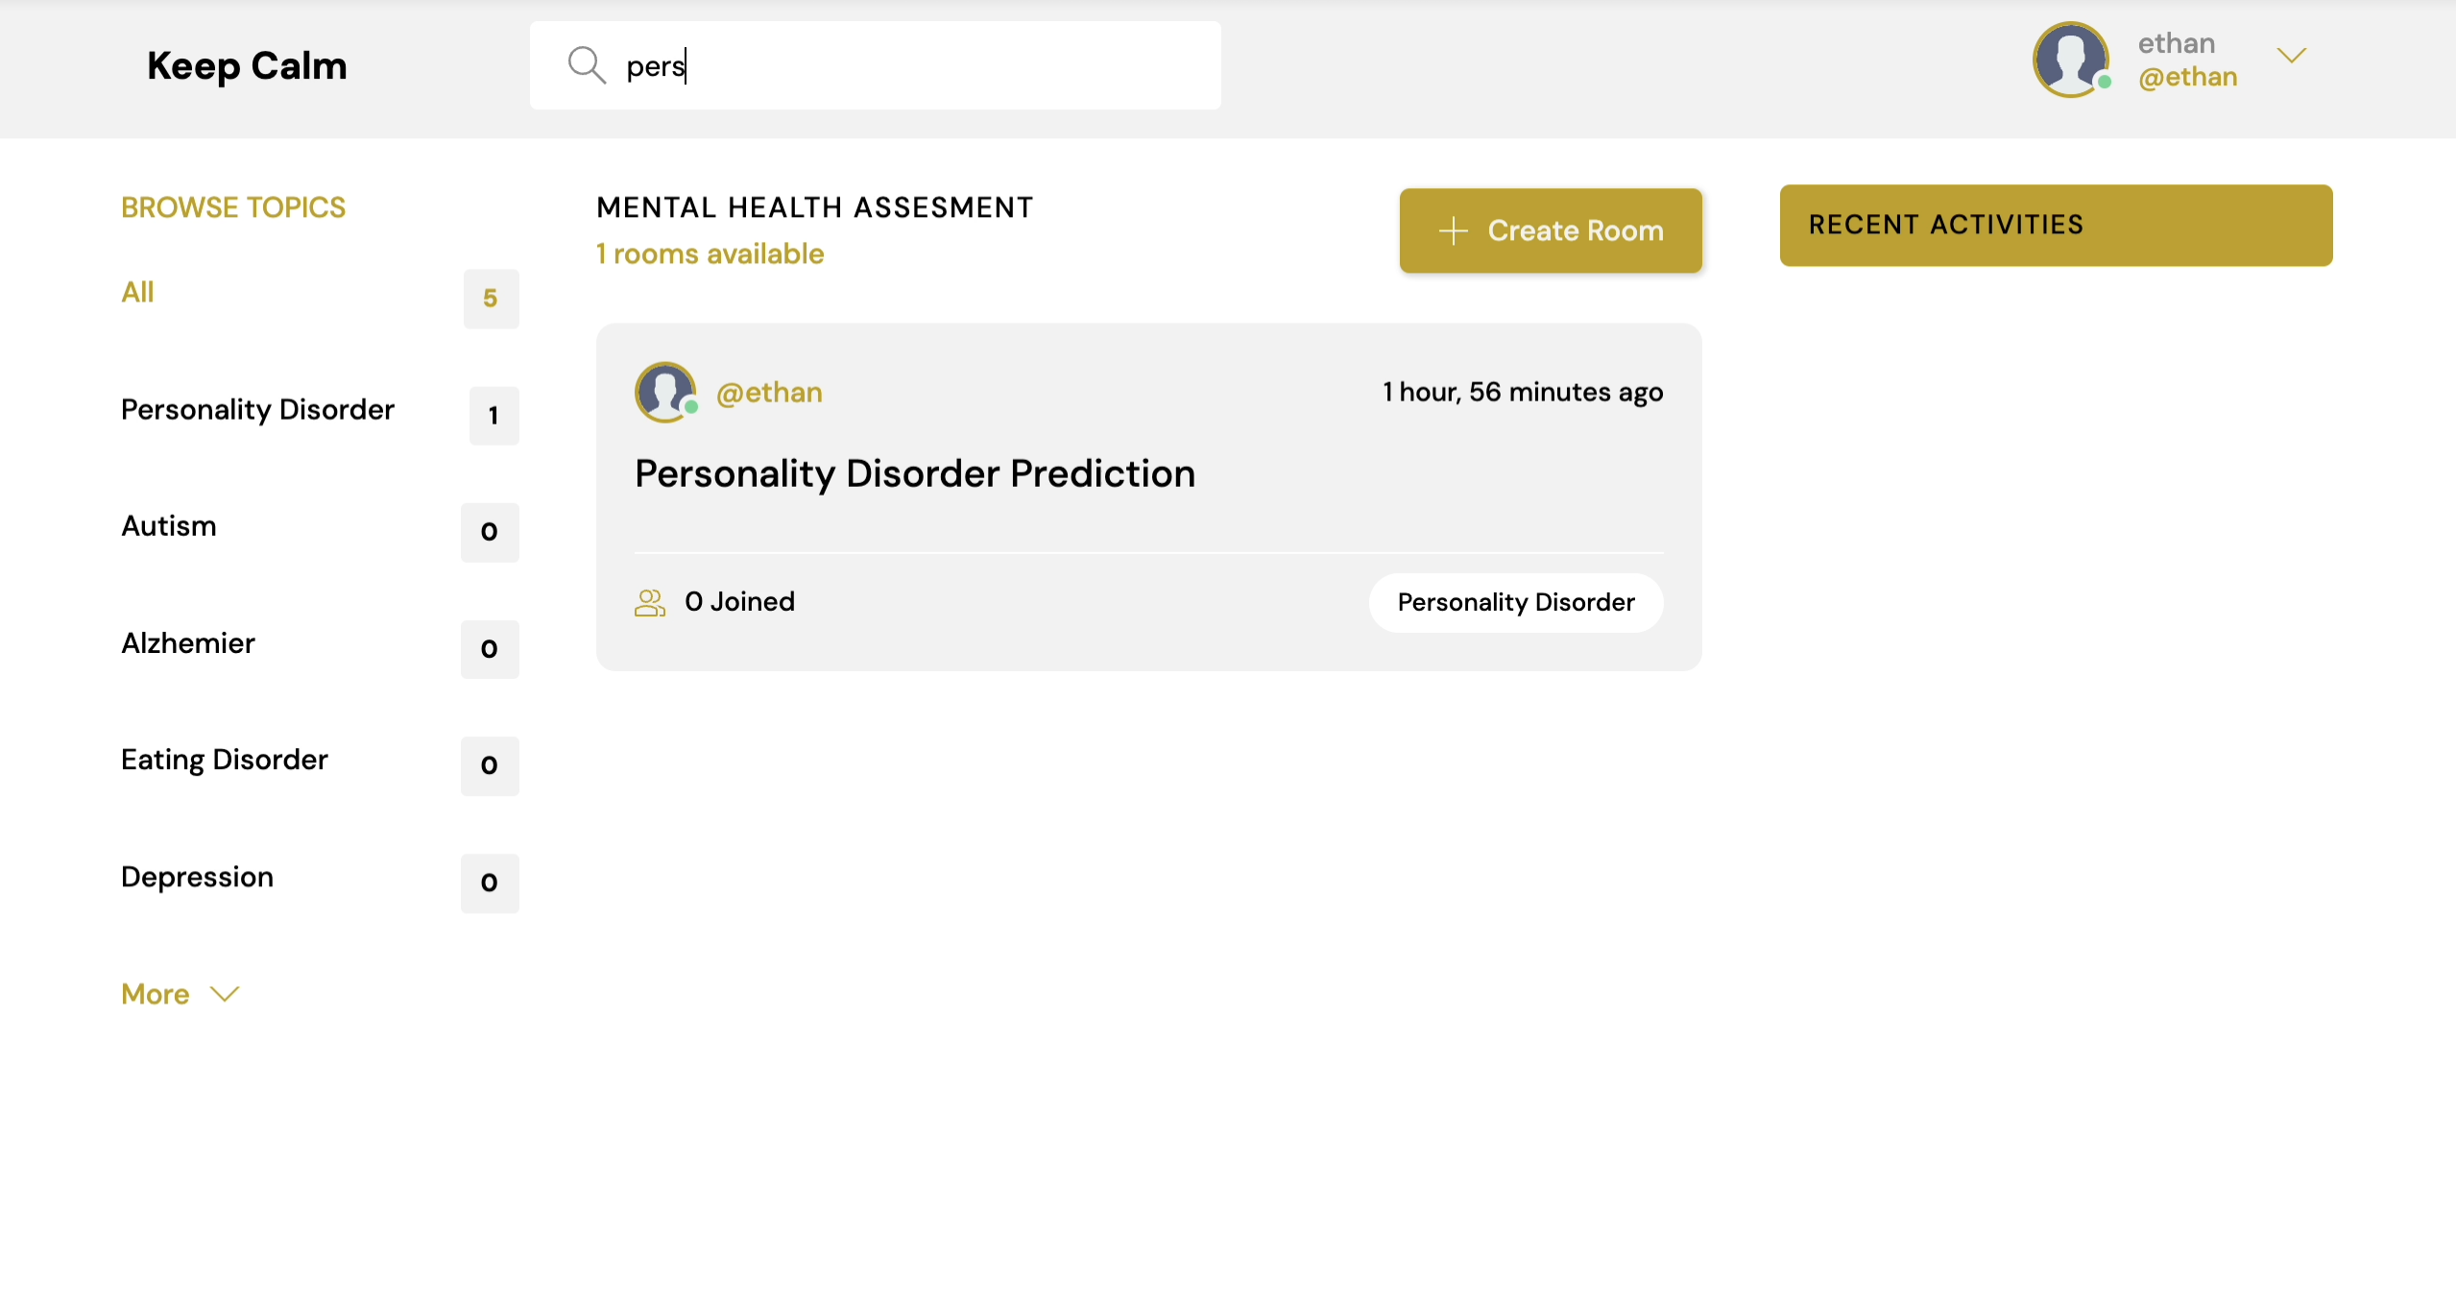Click the Recent Activities header

click(2055, 225)
